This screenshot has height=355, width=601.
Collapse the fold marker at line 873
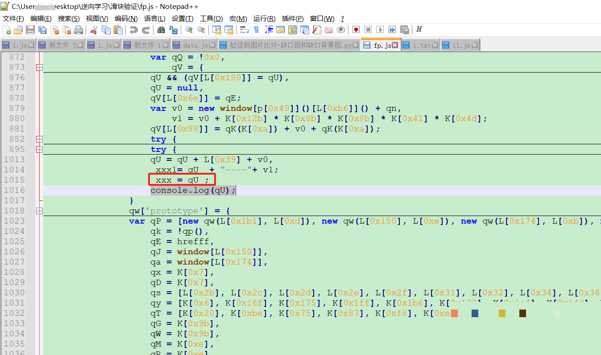point(39,67)
